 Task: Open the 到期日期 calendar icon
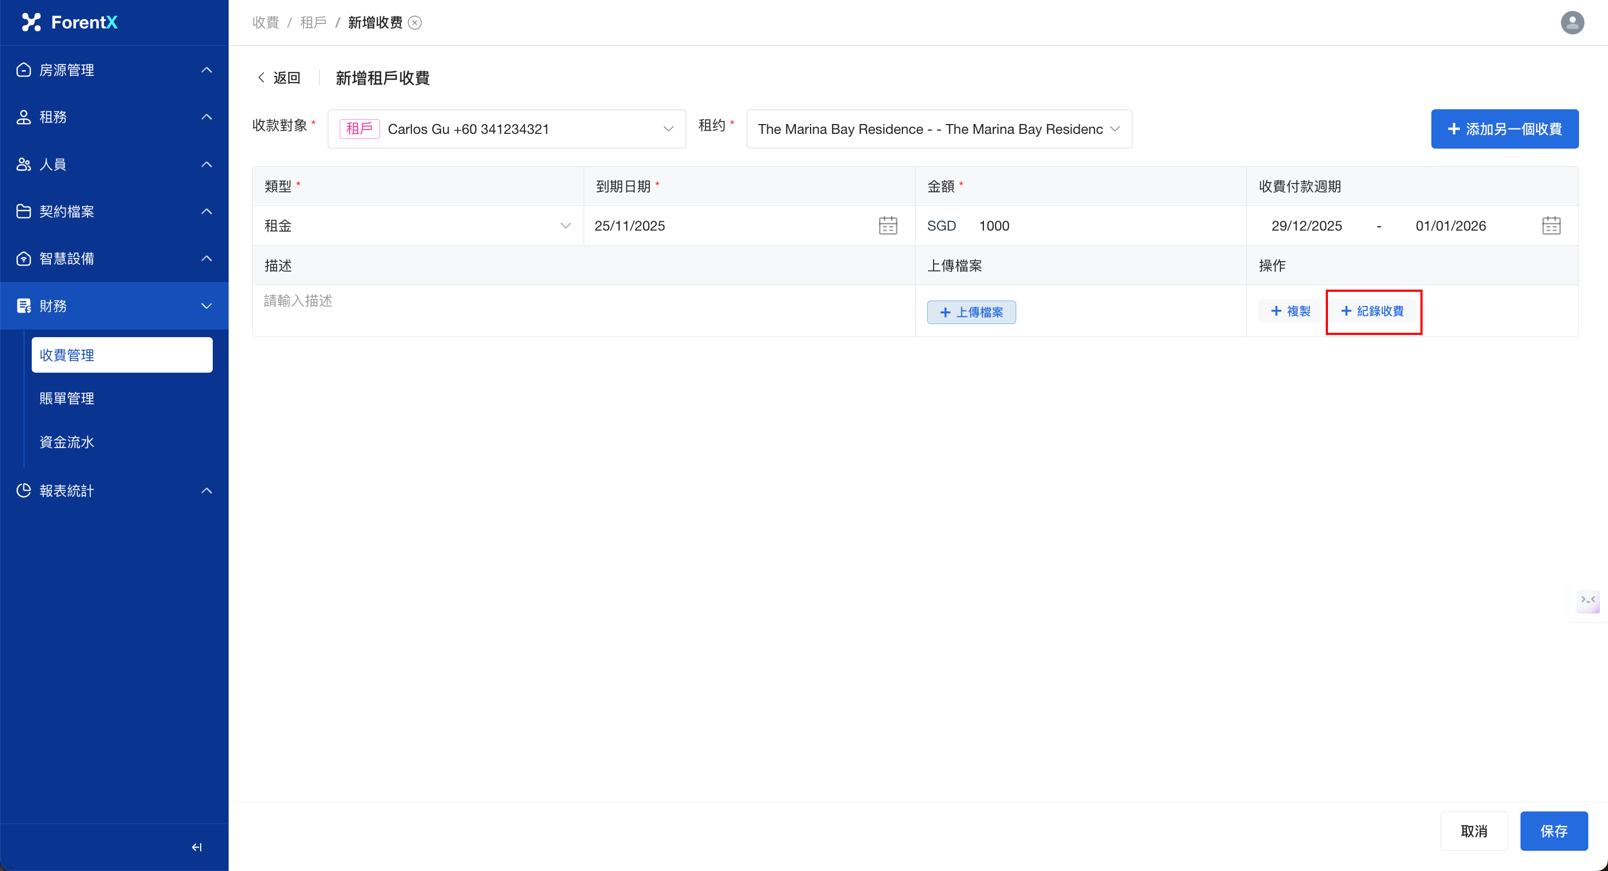pyautogui.click(x=888, y=226)
